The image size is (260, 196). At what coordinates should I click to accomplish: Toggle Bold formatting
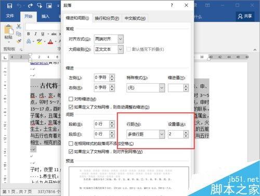click(29, 34)
